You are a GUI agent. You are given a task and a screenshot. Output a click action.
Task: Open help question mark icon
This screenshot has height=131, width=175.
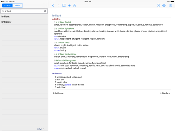tap(158, 5)
